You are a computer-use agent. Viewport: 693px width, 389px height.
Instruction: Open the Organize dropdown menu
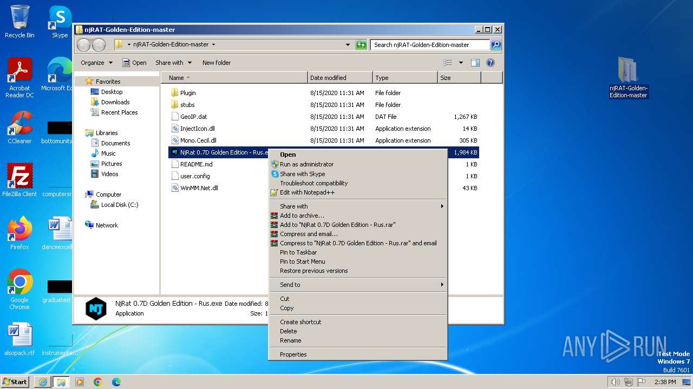pos(96,63)
